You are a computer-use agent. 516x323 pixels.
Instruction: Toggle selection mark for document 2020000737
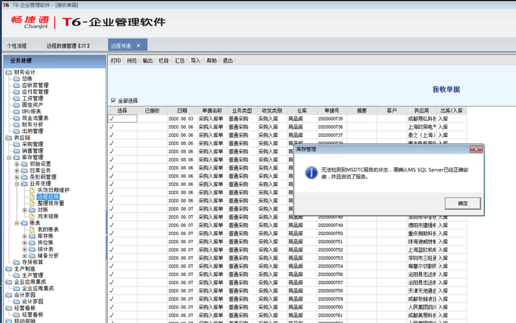(x=112, y=135)
